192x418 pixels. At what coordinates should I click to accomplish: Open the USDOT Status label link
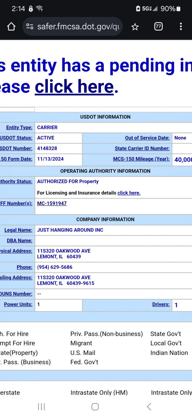(16, 138)
